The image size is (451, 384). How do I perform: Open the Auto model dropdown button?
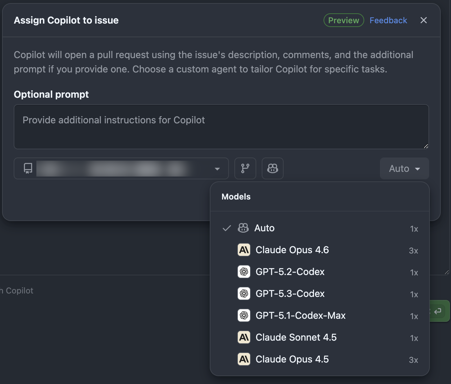(x=404, y=168)
